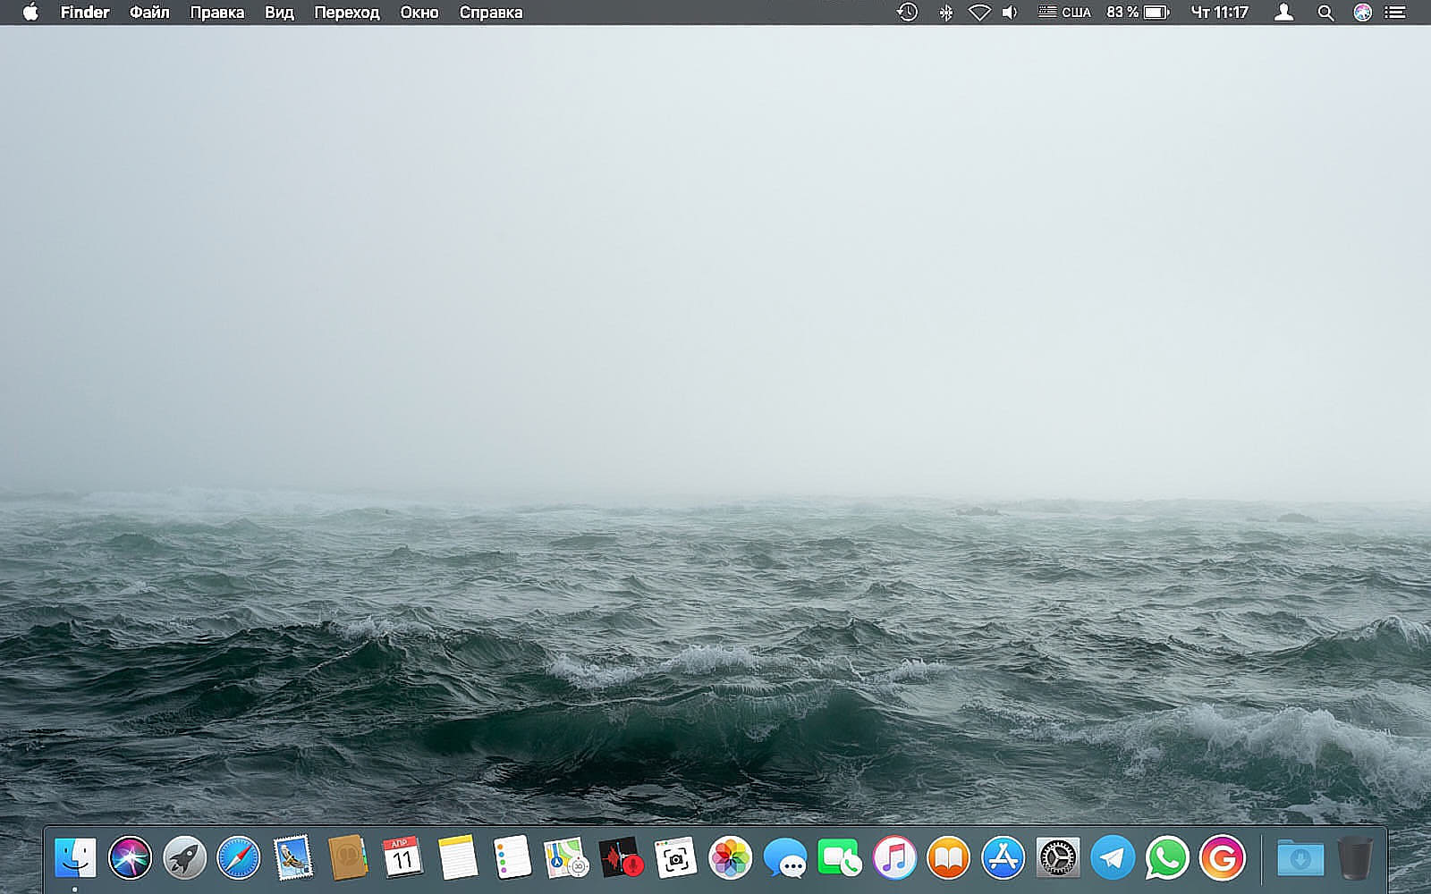Launch iTunes from the Dock
Screen dimensions: 1431x894
tap(894, 859)
